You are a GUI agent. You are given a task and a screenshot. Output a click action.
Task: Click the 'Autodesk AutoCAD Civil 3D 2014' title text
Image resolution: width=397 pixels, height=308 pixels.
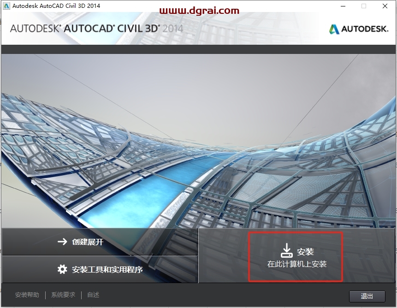pos(56,6)
